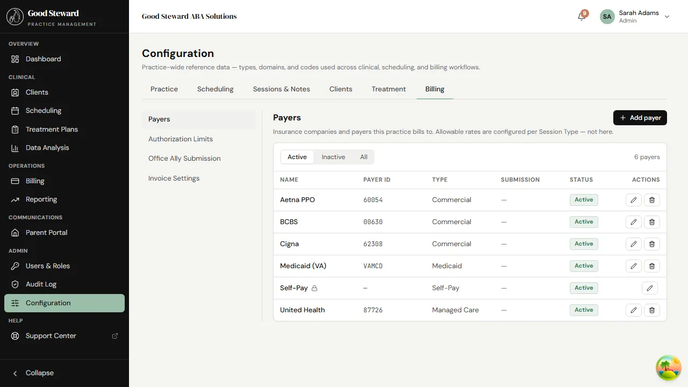
Task: Select the Clients icon in the sidebar
Action: pos(16,92)
